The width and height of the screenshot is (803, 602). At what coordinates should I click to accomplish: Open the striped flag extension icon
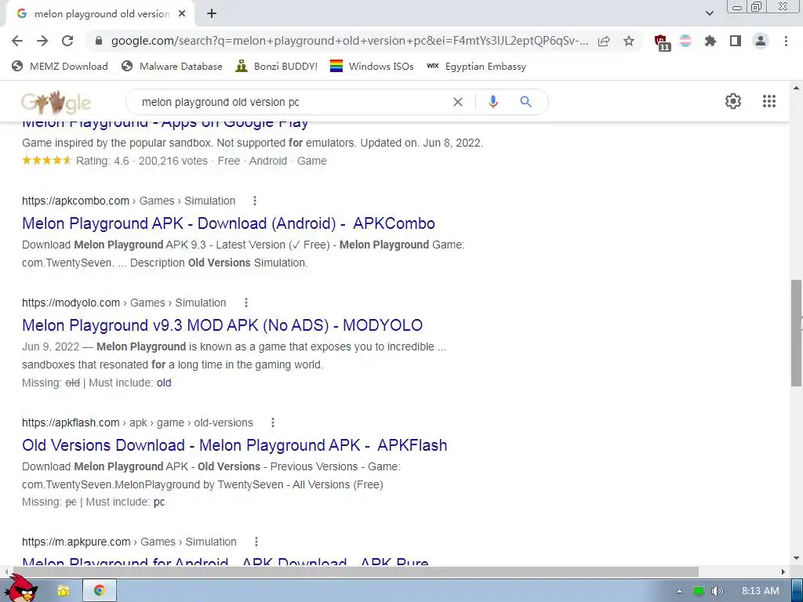pyautogui.click(x=685, y=41)
